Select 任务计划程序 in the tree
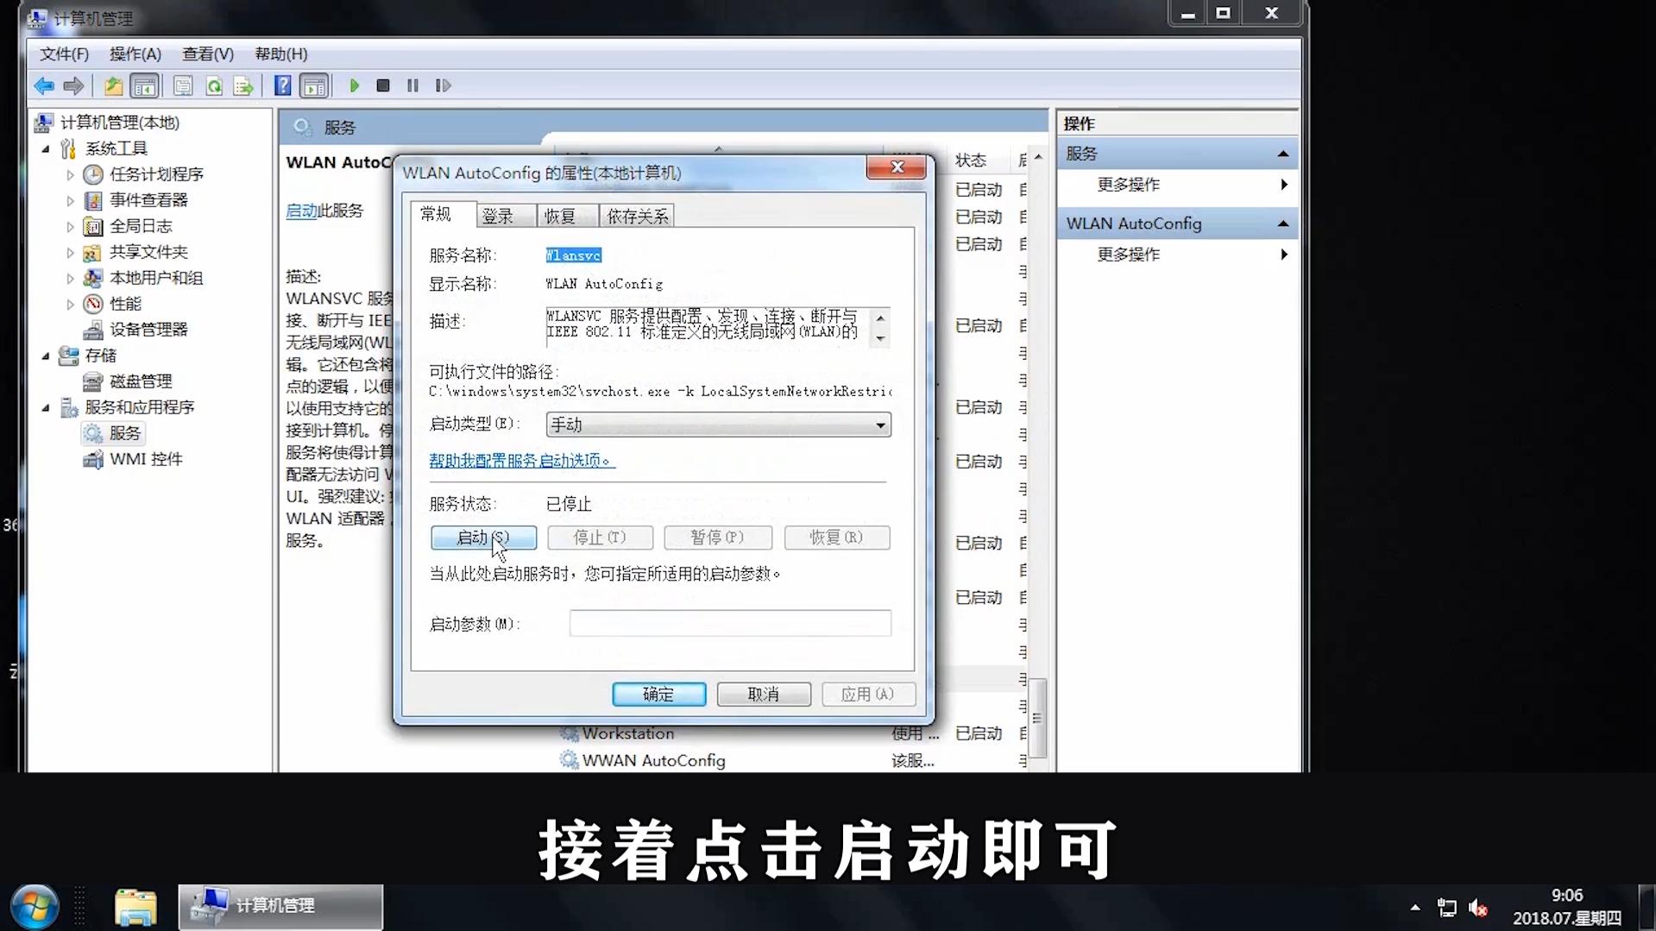This screenshot has width=1656, height=931. tap(156, 174)
